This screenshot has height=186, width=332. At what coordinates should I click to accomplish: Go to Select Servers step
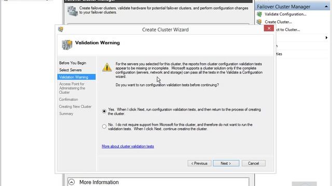pos(71,70)
